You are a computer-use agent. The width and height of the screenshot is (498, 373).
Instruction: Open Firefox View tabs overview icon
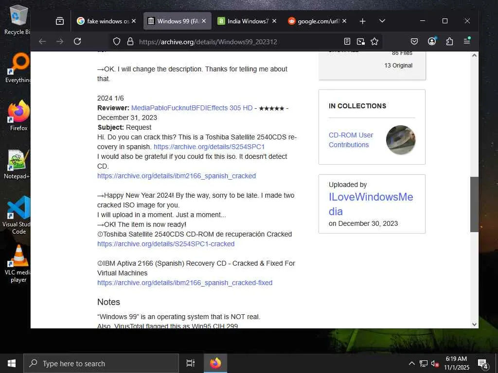tap(60, 21)
